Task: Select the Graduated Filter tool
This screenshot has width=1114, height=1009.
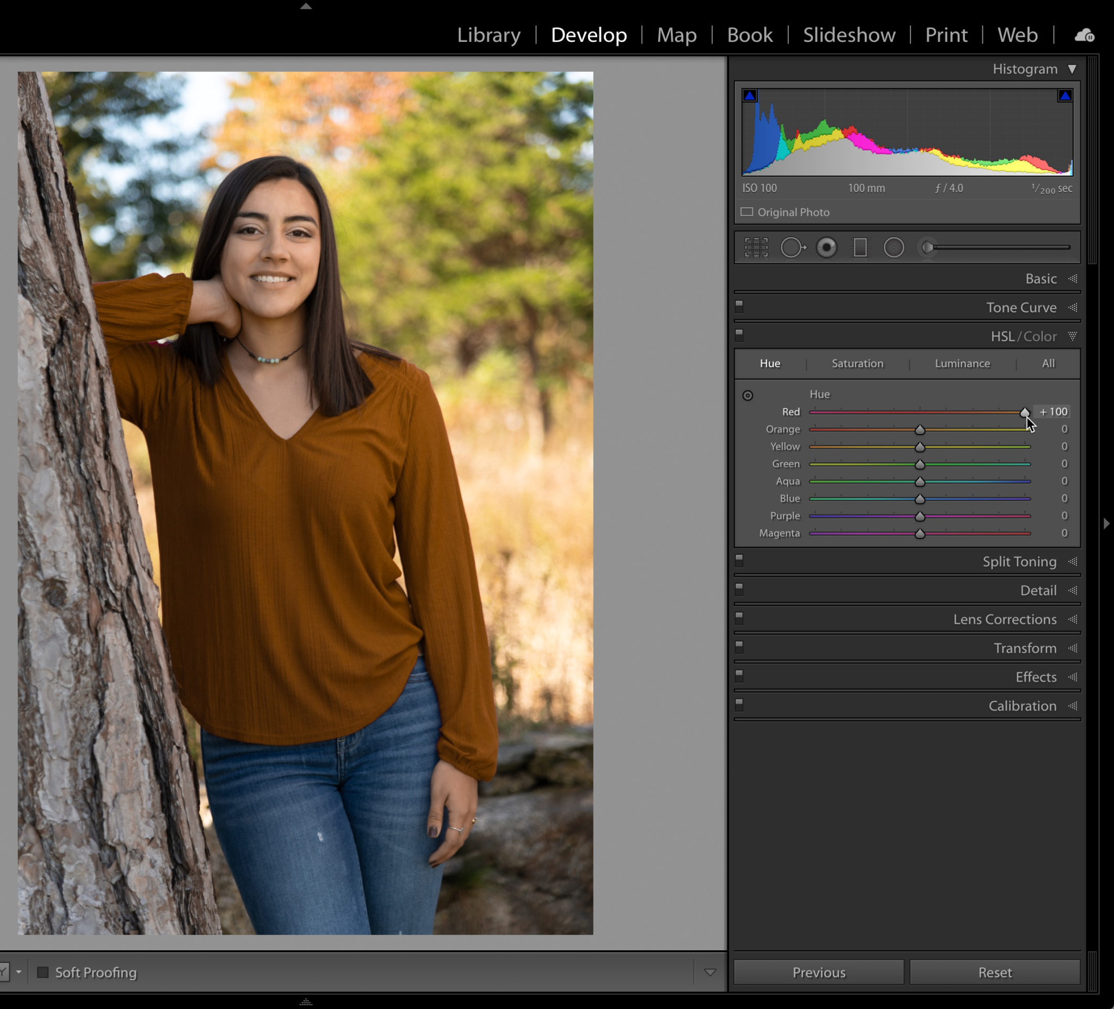Action: tap(861, 247)
